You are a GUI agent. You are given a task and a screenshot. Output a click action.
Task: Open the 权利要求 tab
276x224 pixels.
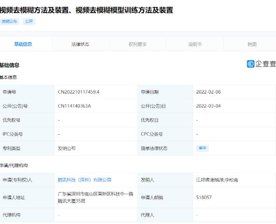[x=138, y=44]
